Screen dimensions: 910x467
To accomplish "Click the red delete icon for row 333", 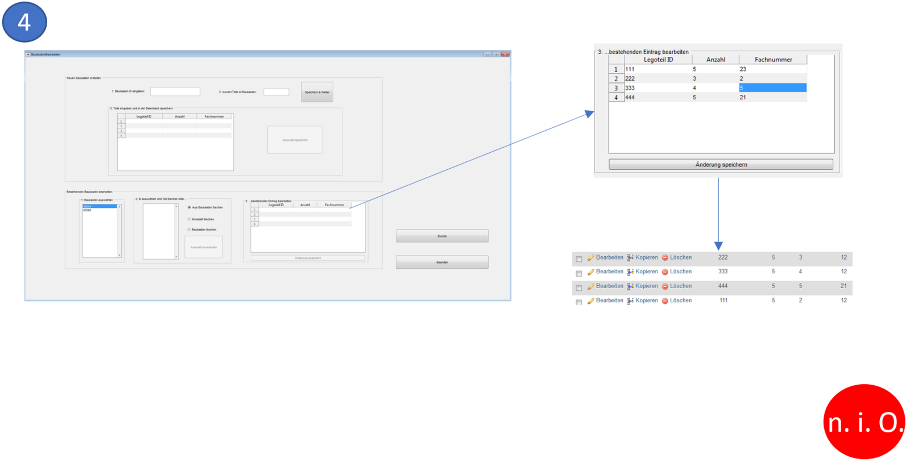I will coord(665,272).
